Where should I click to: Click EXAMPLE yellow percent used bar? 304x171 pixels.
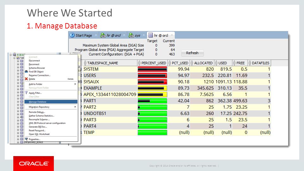(152, 88)
